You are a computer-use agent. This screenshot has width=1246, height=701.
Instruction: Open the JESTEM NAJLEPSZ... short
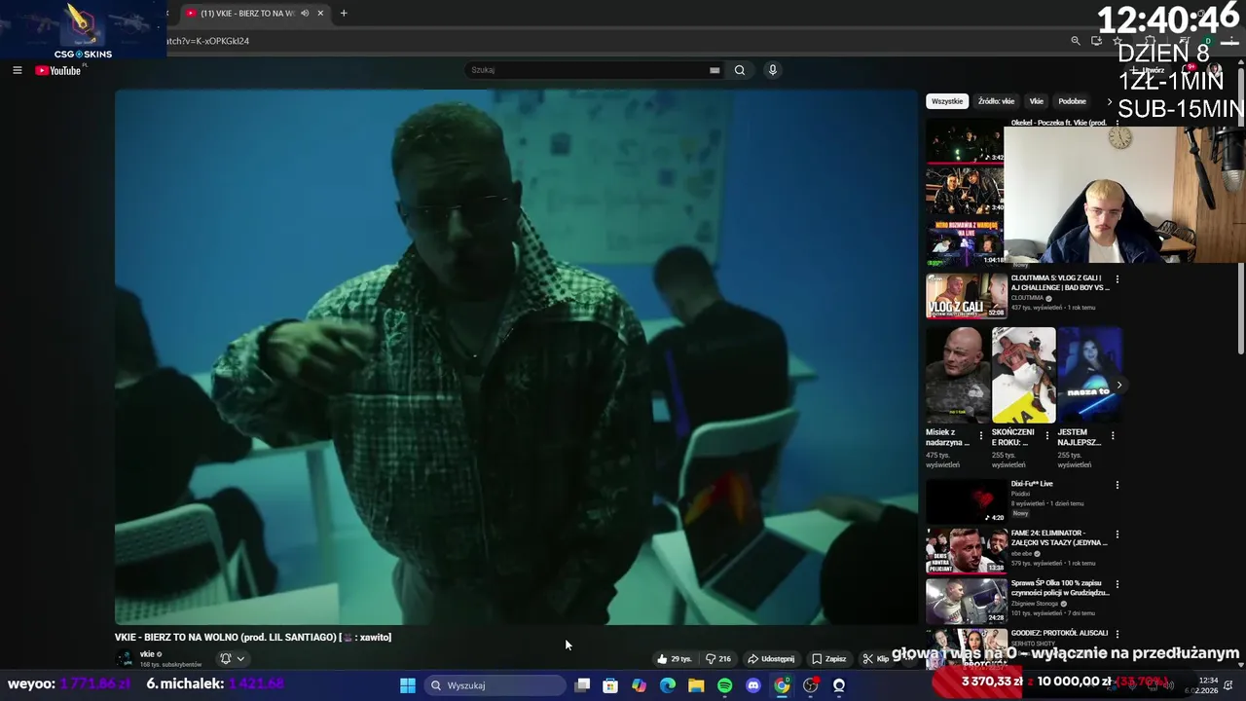1089,374
